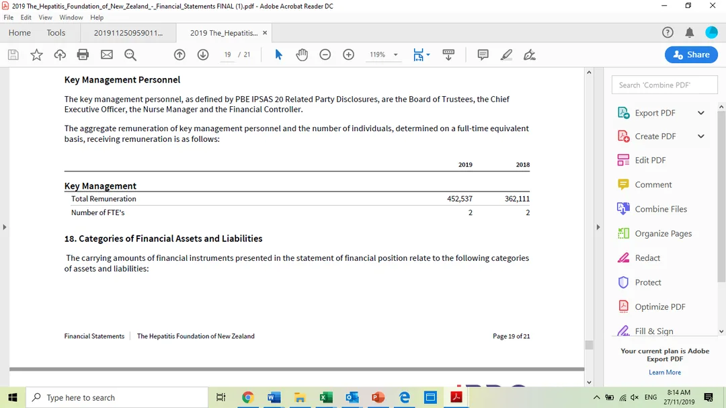The width and height of the screenshot is (726, 408).
Task: Click the Windows Start button
Action: pos(13,397)
